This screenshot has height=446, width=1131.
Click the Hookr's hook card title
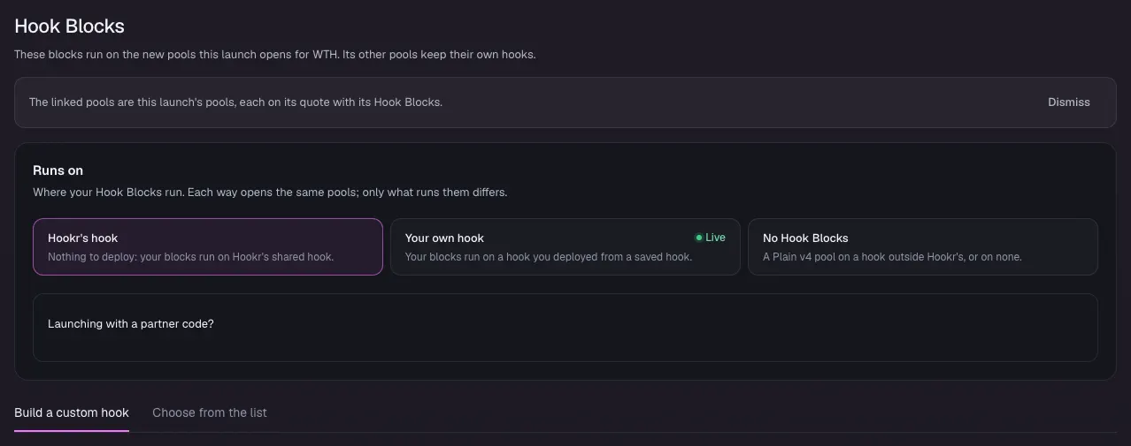83,238
